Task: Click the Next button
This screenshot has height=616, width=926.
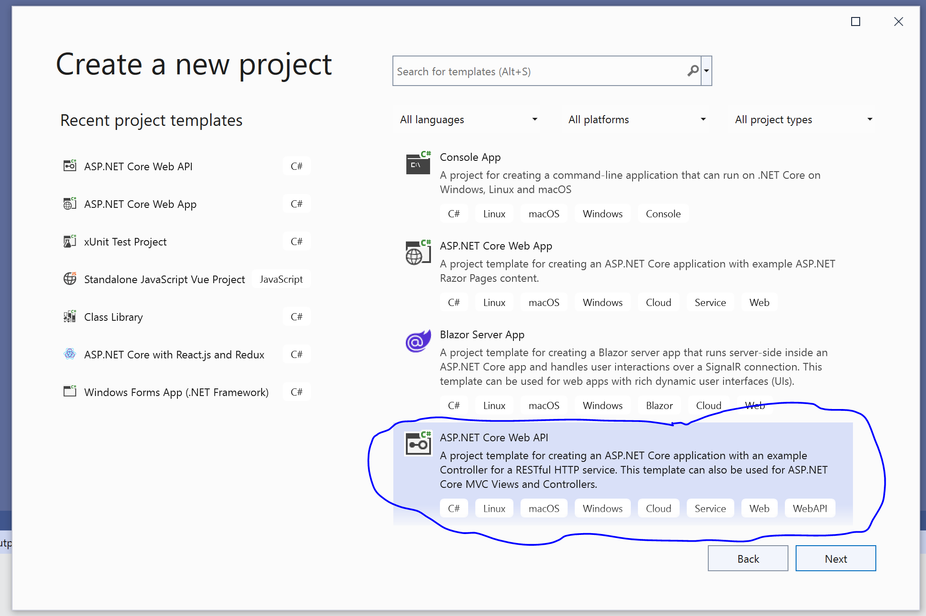Action: 836,558
